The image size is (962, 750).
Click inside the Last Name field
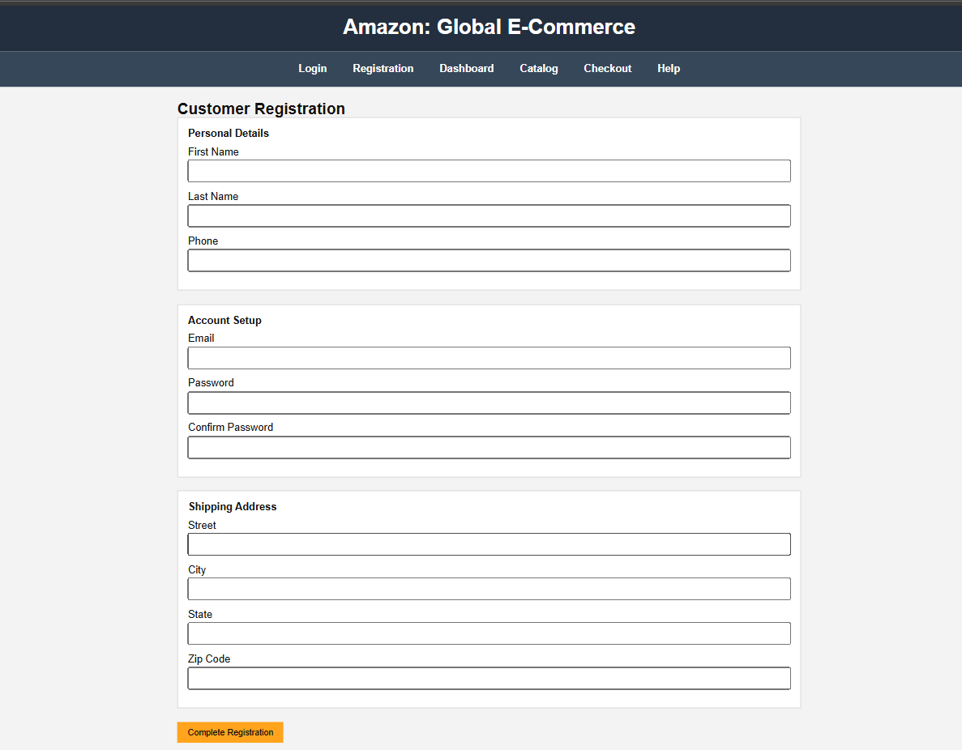tap(489, 215)
